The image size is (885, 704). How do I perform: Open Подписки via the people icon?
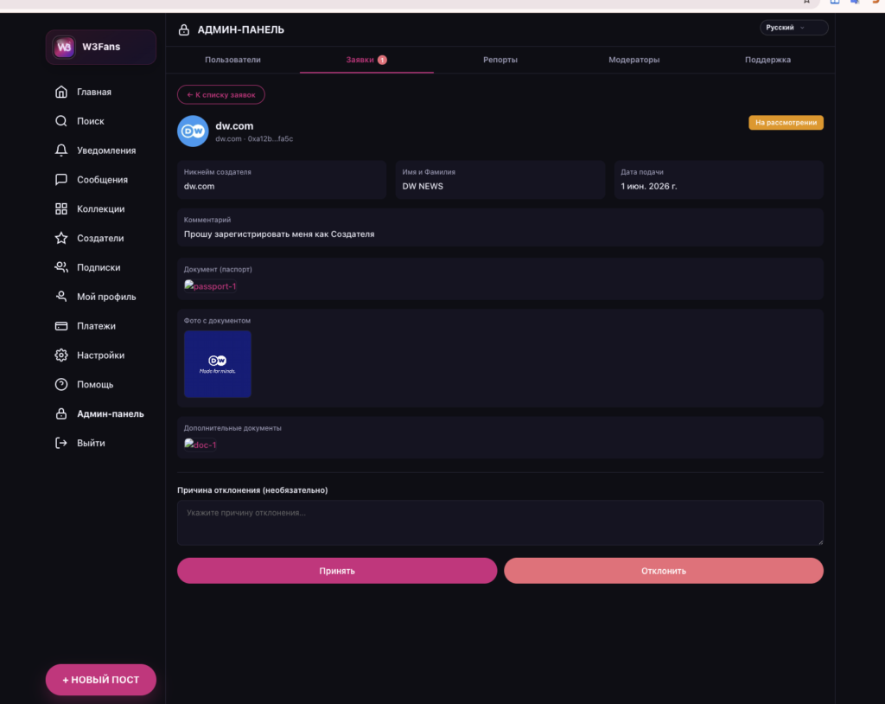pyautogui.click(x=61, y=267)
